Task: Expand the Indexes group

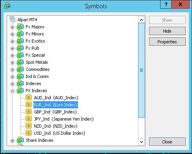Action: click(12, 84)
